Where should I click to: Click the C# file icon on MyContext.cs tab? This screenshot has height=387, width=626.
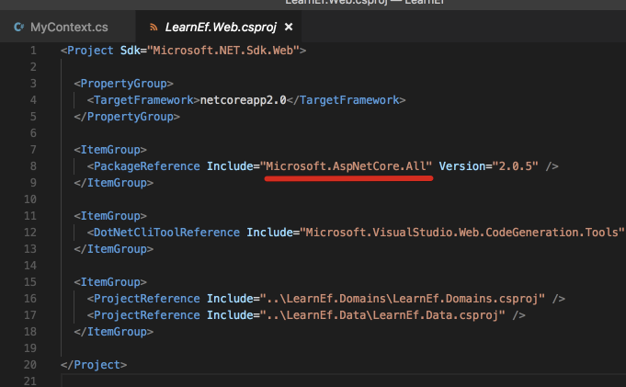pos(18,27)
